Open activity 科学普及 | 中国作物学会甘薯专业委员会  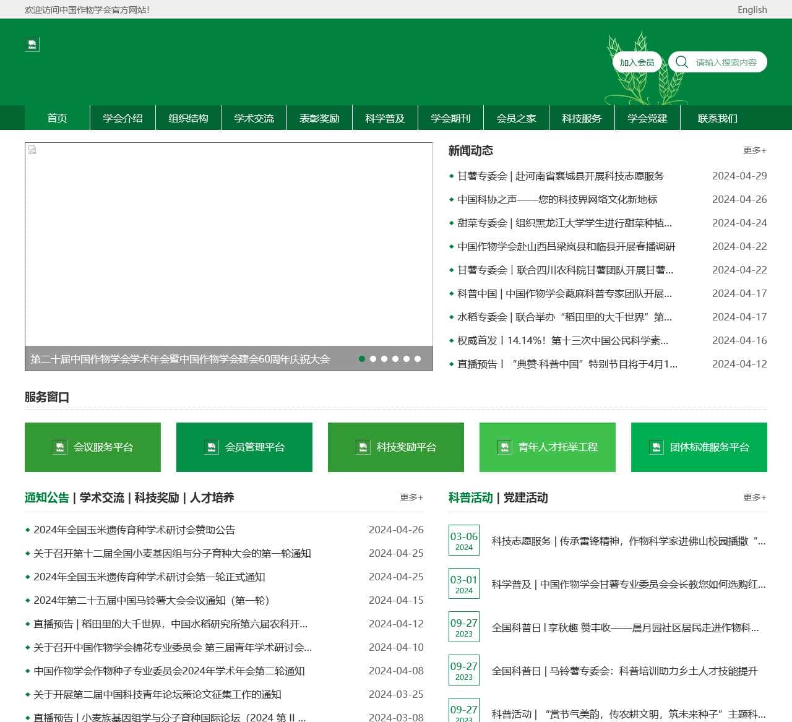click(x=629, y=584)
